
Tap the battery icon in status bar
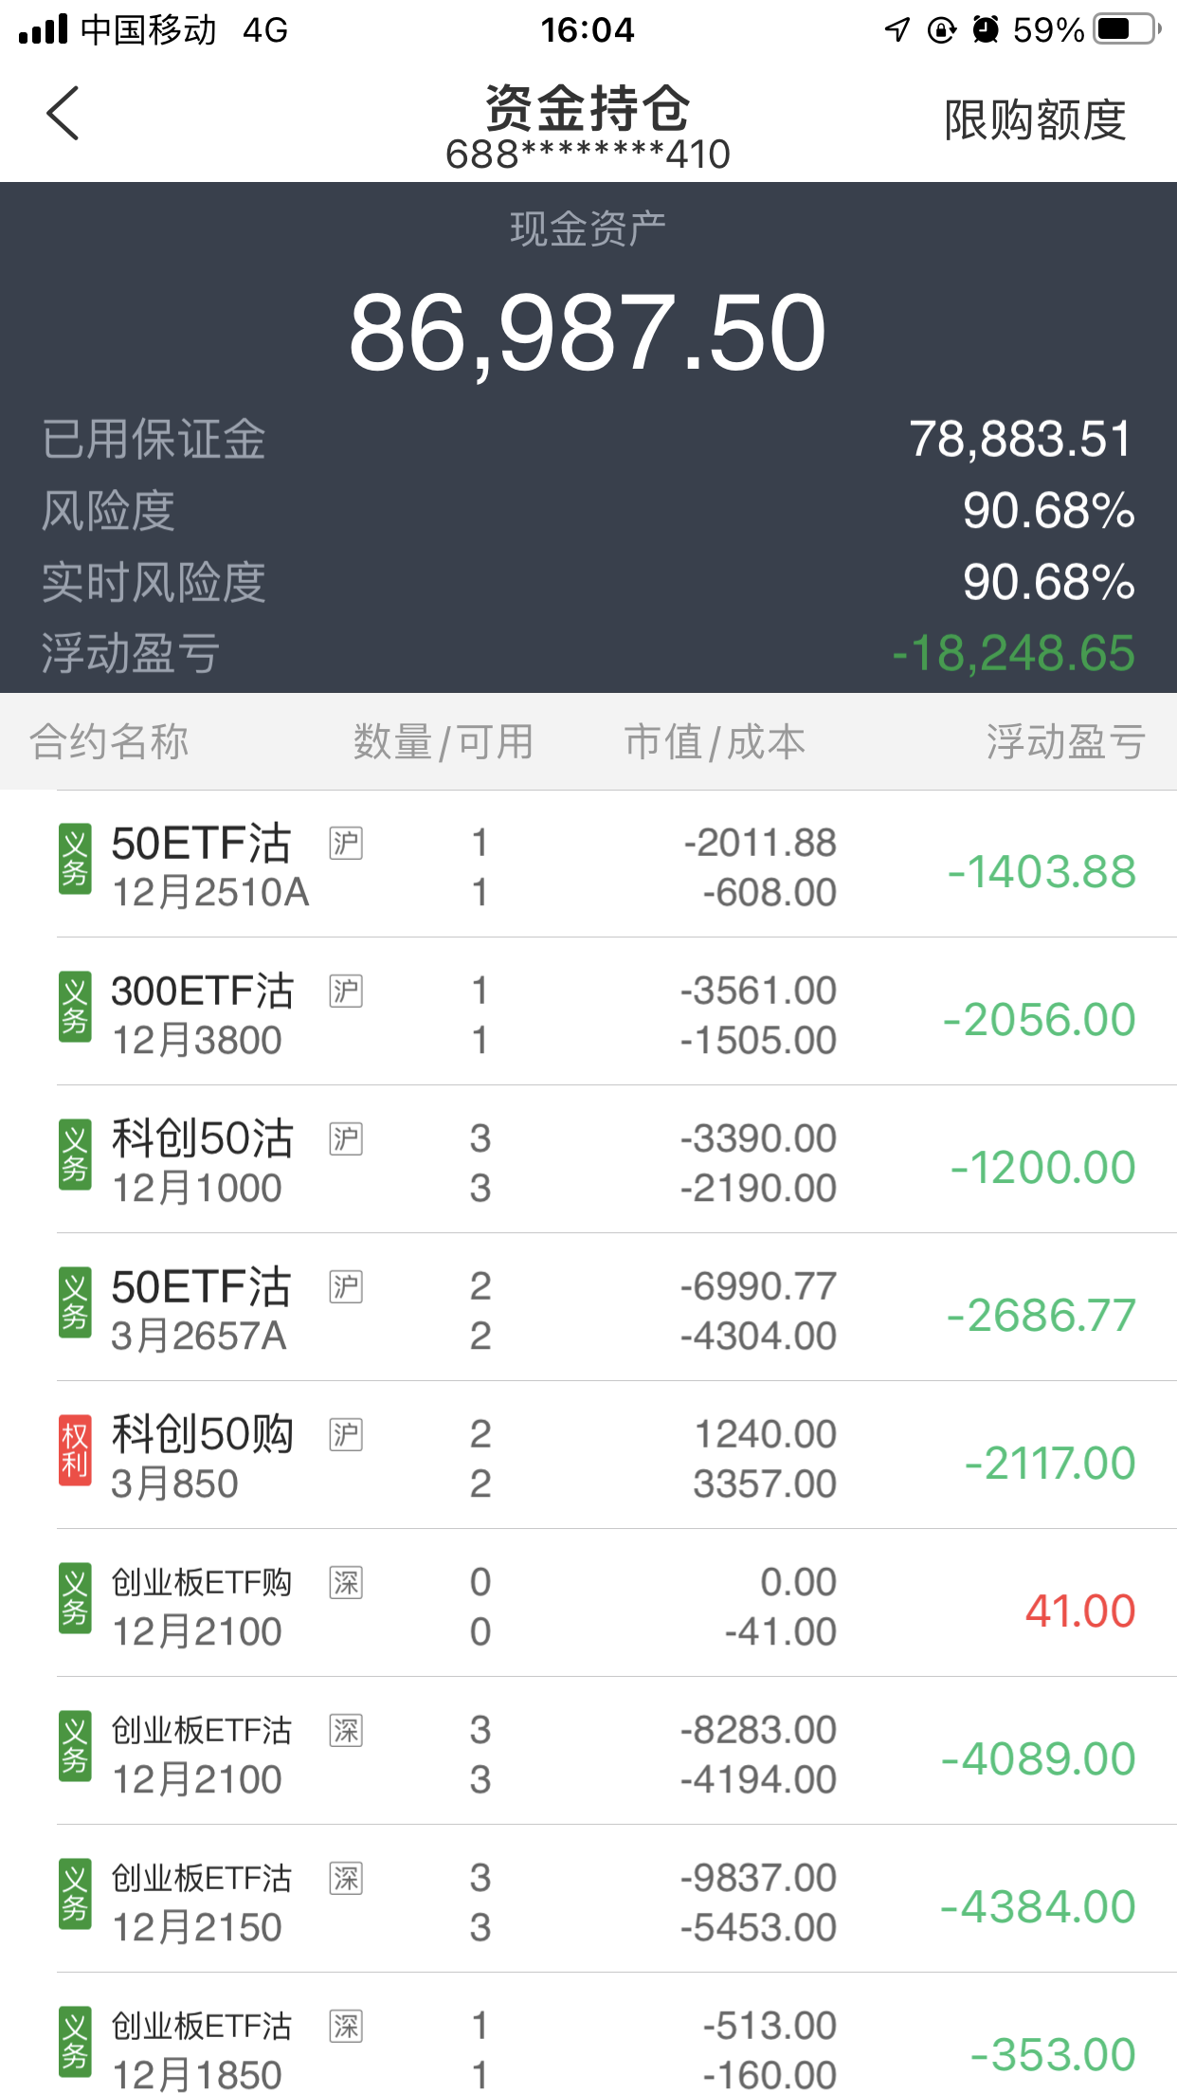1127,29
